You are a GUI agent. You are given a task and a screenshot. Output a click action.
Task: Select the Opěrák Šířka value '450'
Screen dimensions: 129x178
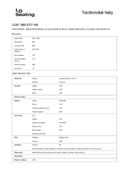61,93
